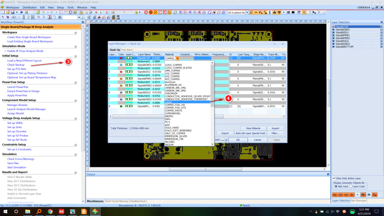Screen dimensions: 384x216
Task: Click the Open folder toolbar icon
Action: pos(8,12)
